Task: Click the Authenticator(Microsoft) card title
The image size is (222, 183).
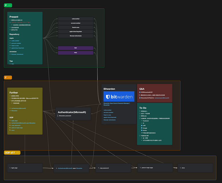Action: coord(72,112)
